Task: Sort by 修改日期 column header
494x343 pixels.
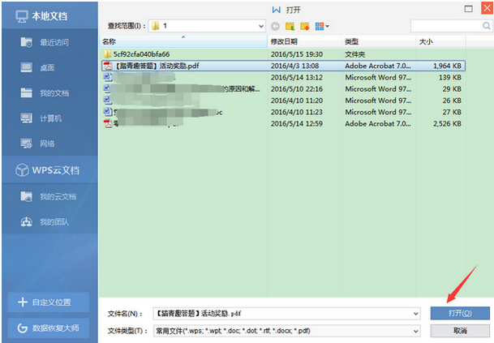Action: click(x=305, y=41)
